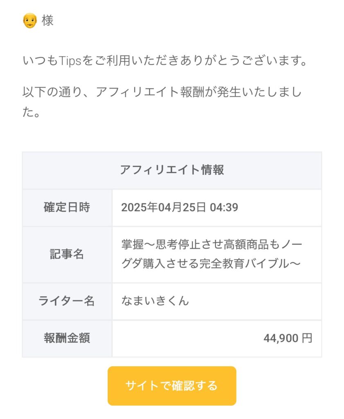Click the article title line starting with 掌握
344x419 pixels.
(x=212, y=245)
